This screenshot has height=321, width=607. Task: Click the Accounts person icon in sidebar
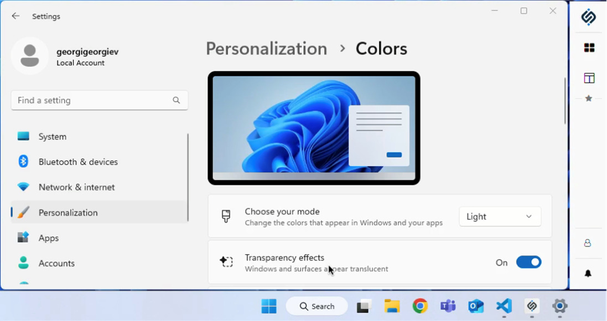point(23,263)
